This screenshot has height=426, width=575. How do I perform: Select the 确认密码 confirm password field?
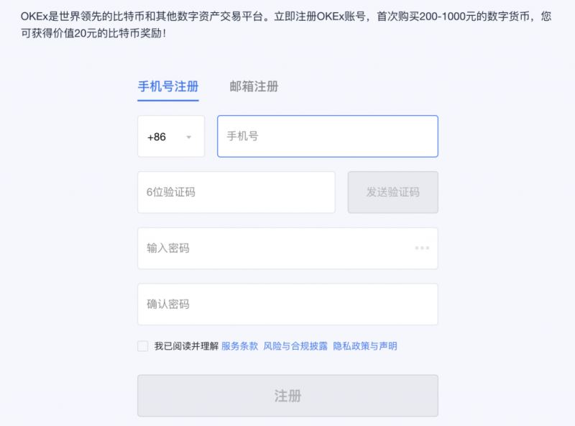[x=287, y=304]
